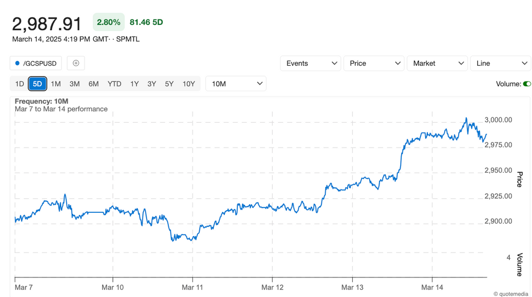Open the Market dropdown menu

(437, 64)
